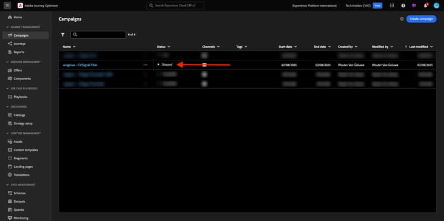Open the hamburger navigation menu
Viewport: 444px width, 221px height.
click(7, 5)
